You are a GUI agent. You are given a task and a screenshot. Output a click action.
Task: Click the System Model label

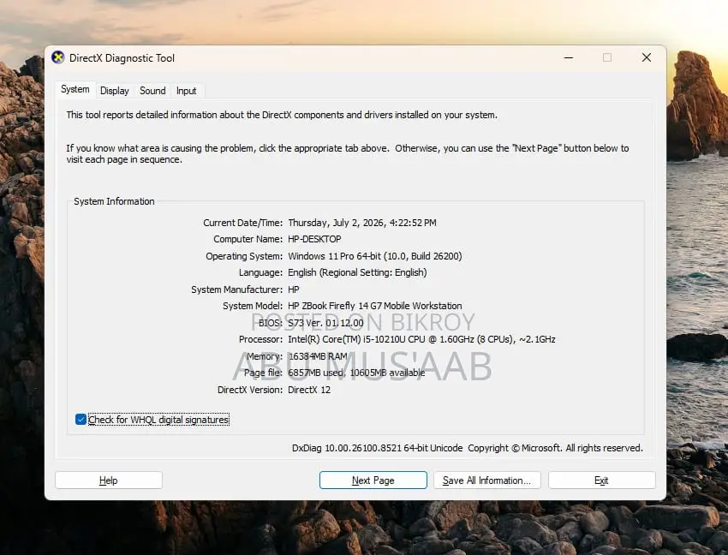coord(253,306)
